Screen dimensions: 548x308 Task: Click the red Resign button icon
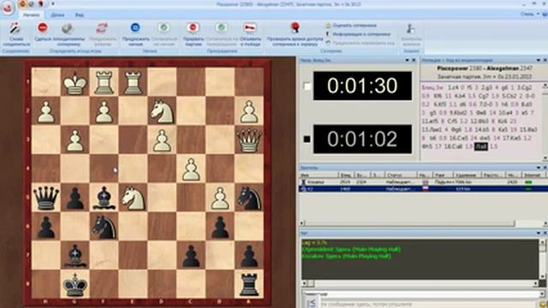point(42,27)
